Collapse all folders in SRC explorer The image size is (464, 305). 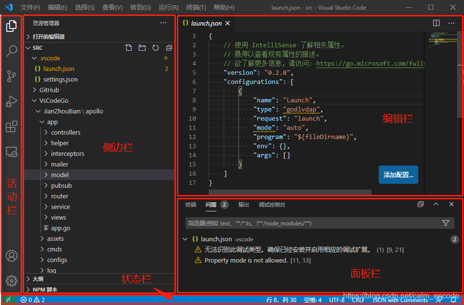[x=169, y=48]
